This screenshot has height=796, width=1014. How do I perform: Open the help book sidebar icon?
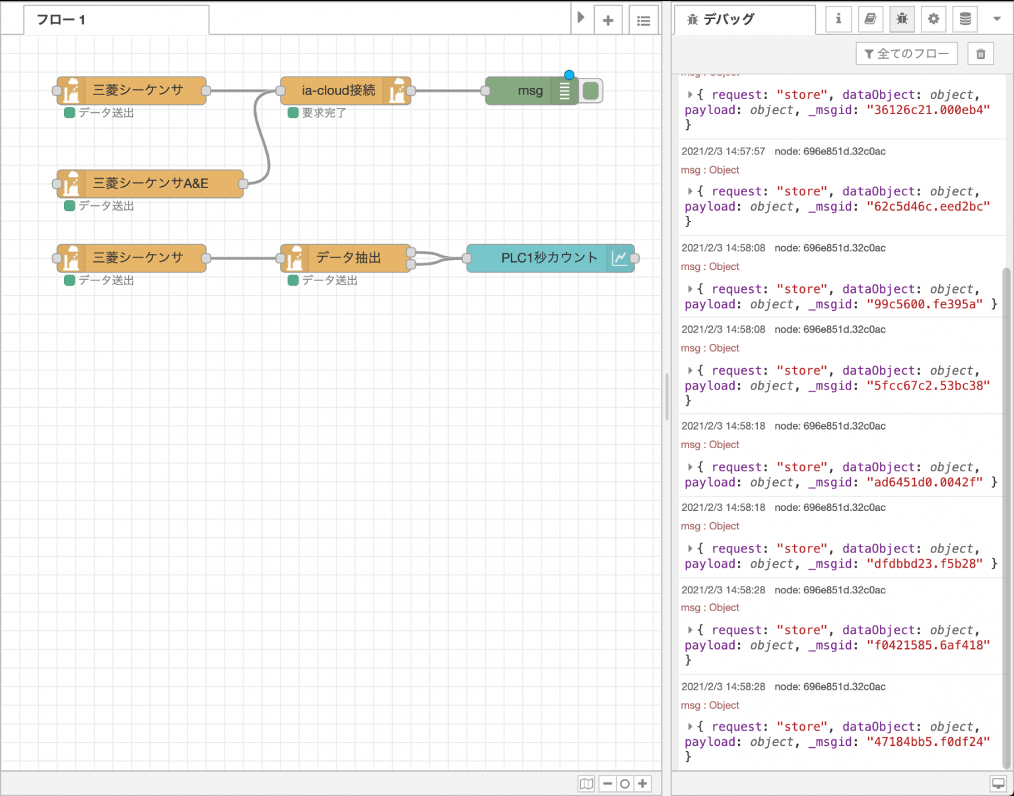(870, 19)
